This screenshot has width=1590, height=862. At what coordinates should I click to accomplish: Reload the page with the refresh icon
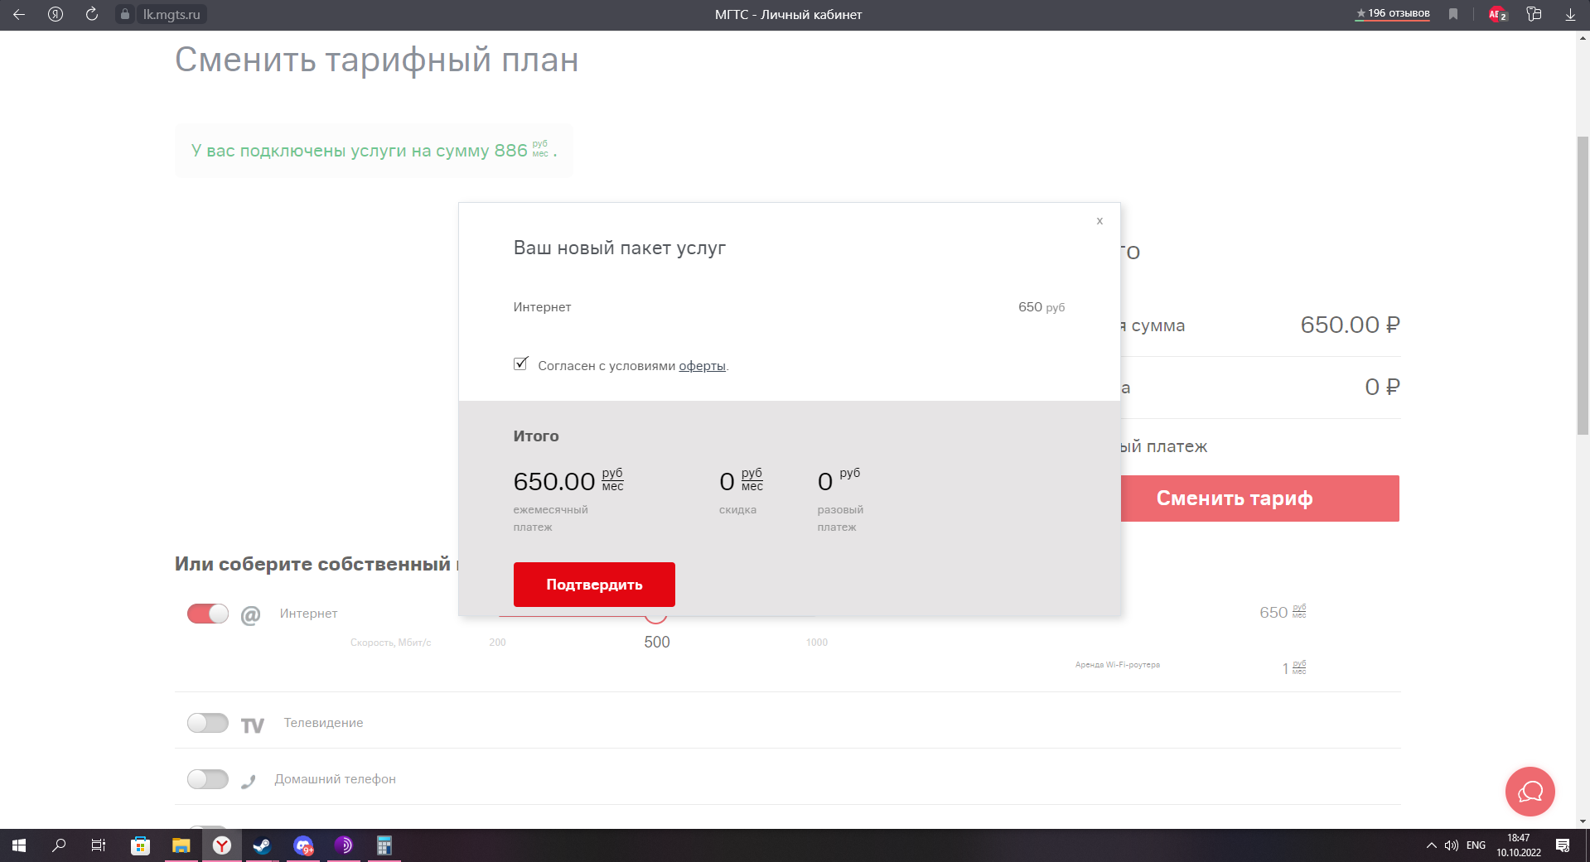[x=92, y=14]
